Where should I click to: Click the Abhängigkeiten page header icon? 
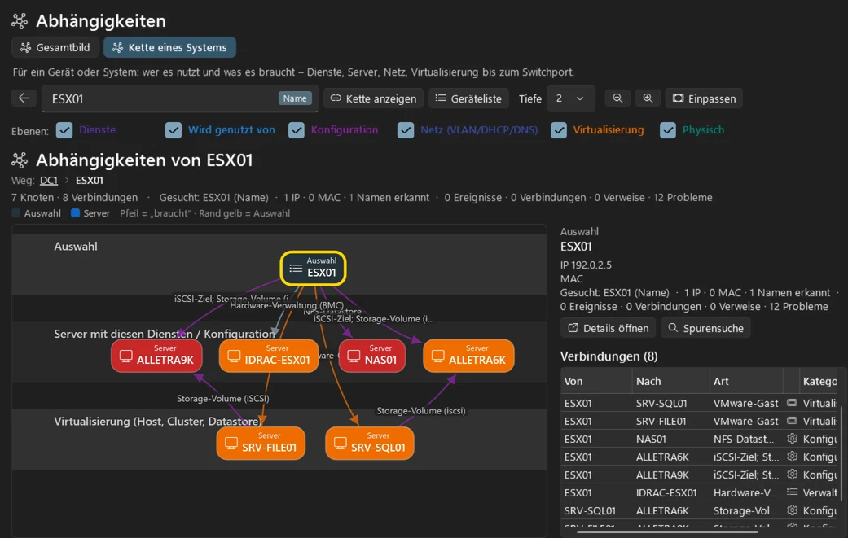(20, 21)
